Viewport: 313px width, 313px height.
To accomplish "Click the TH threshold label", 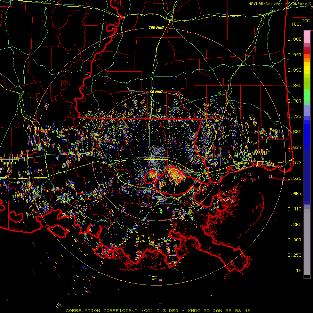I will tap(298, 271).
